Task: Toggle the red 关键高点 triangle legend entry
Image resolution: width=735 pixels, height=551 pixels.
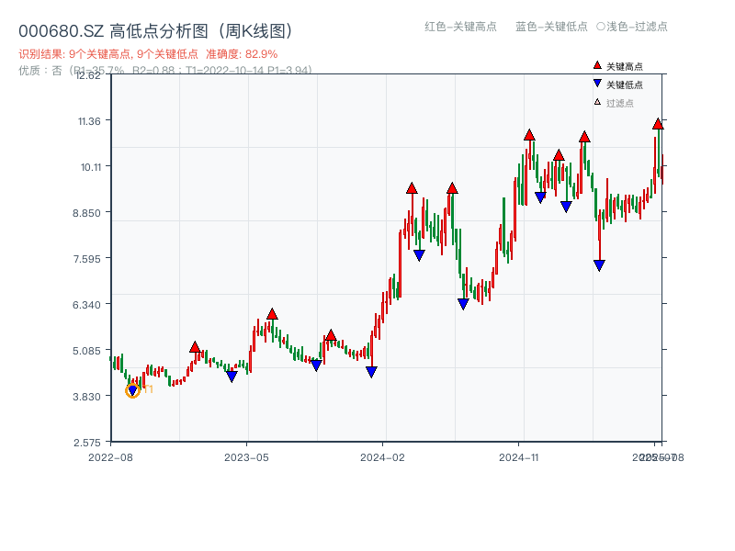Action: click(617, 66)
